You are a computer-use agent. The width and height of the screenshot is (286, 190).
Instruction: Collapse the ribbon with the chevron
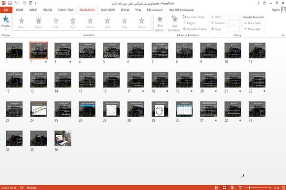tap(283, 35)
